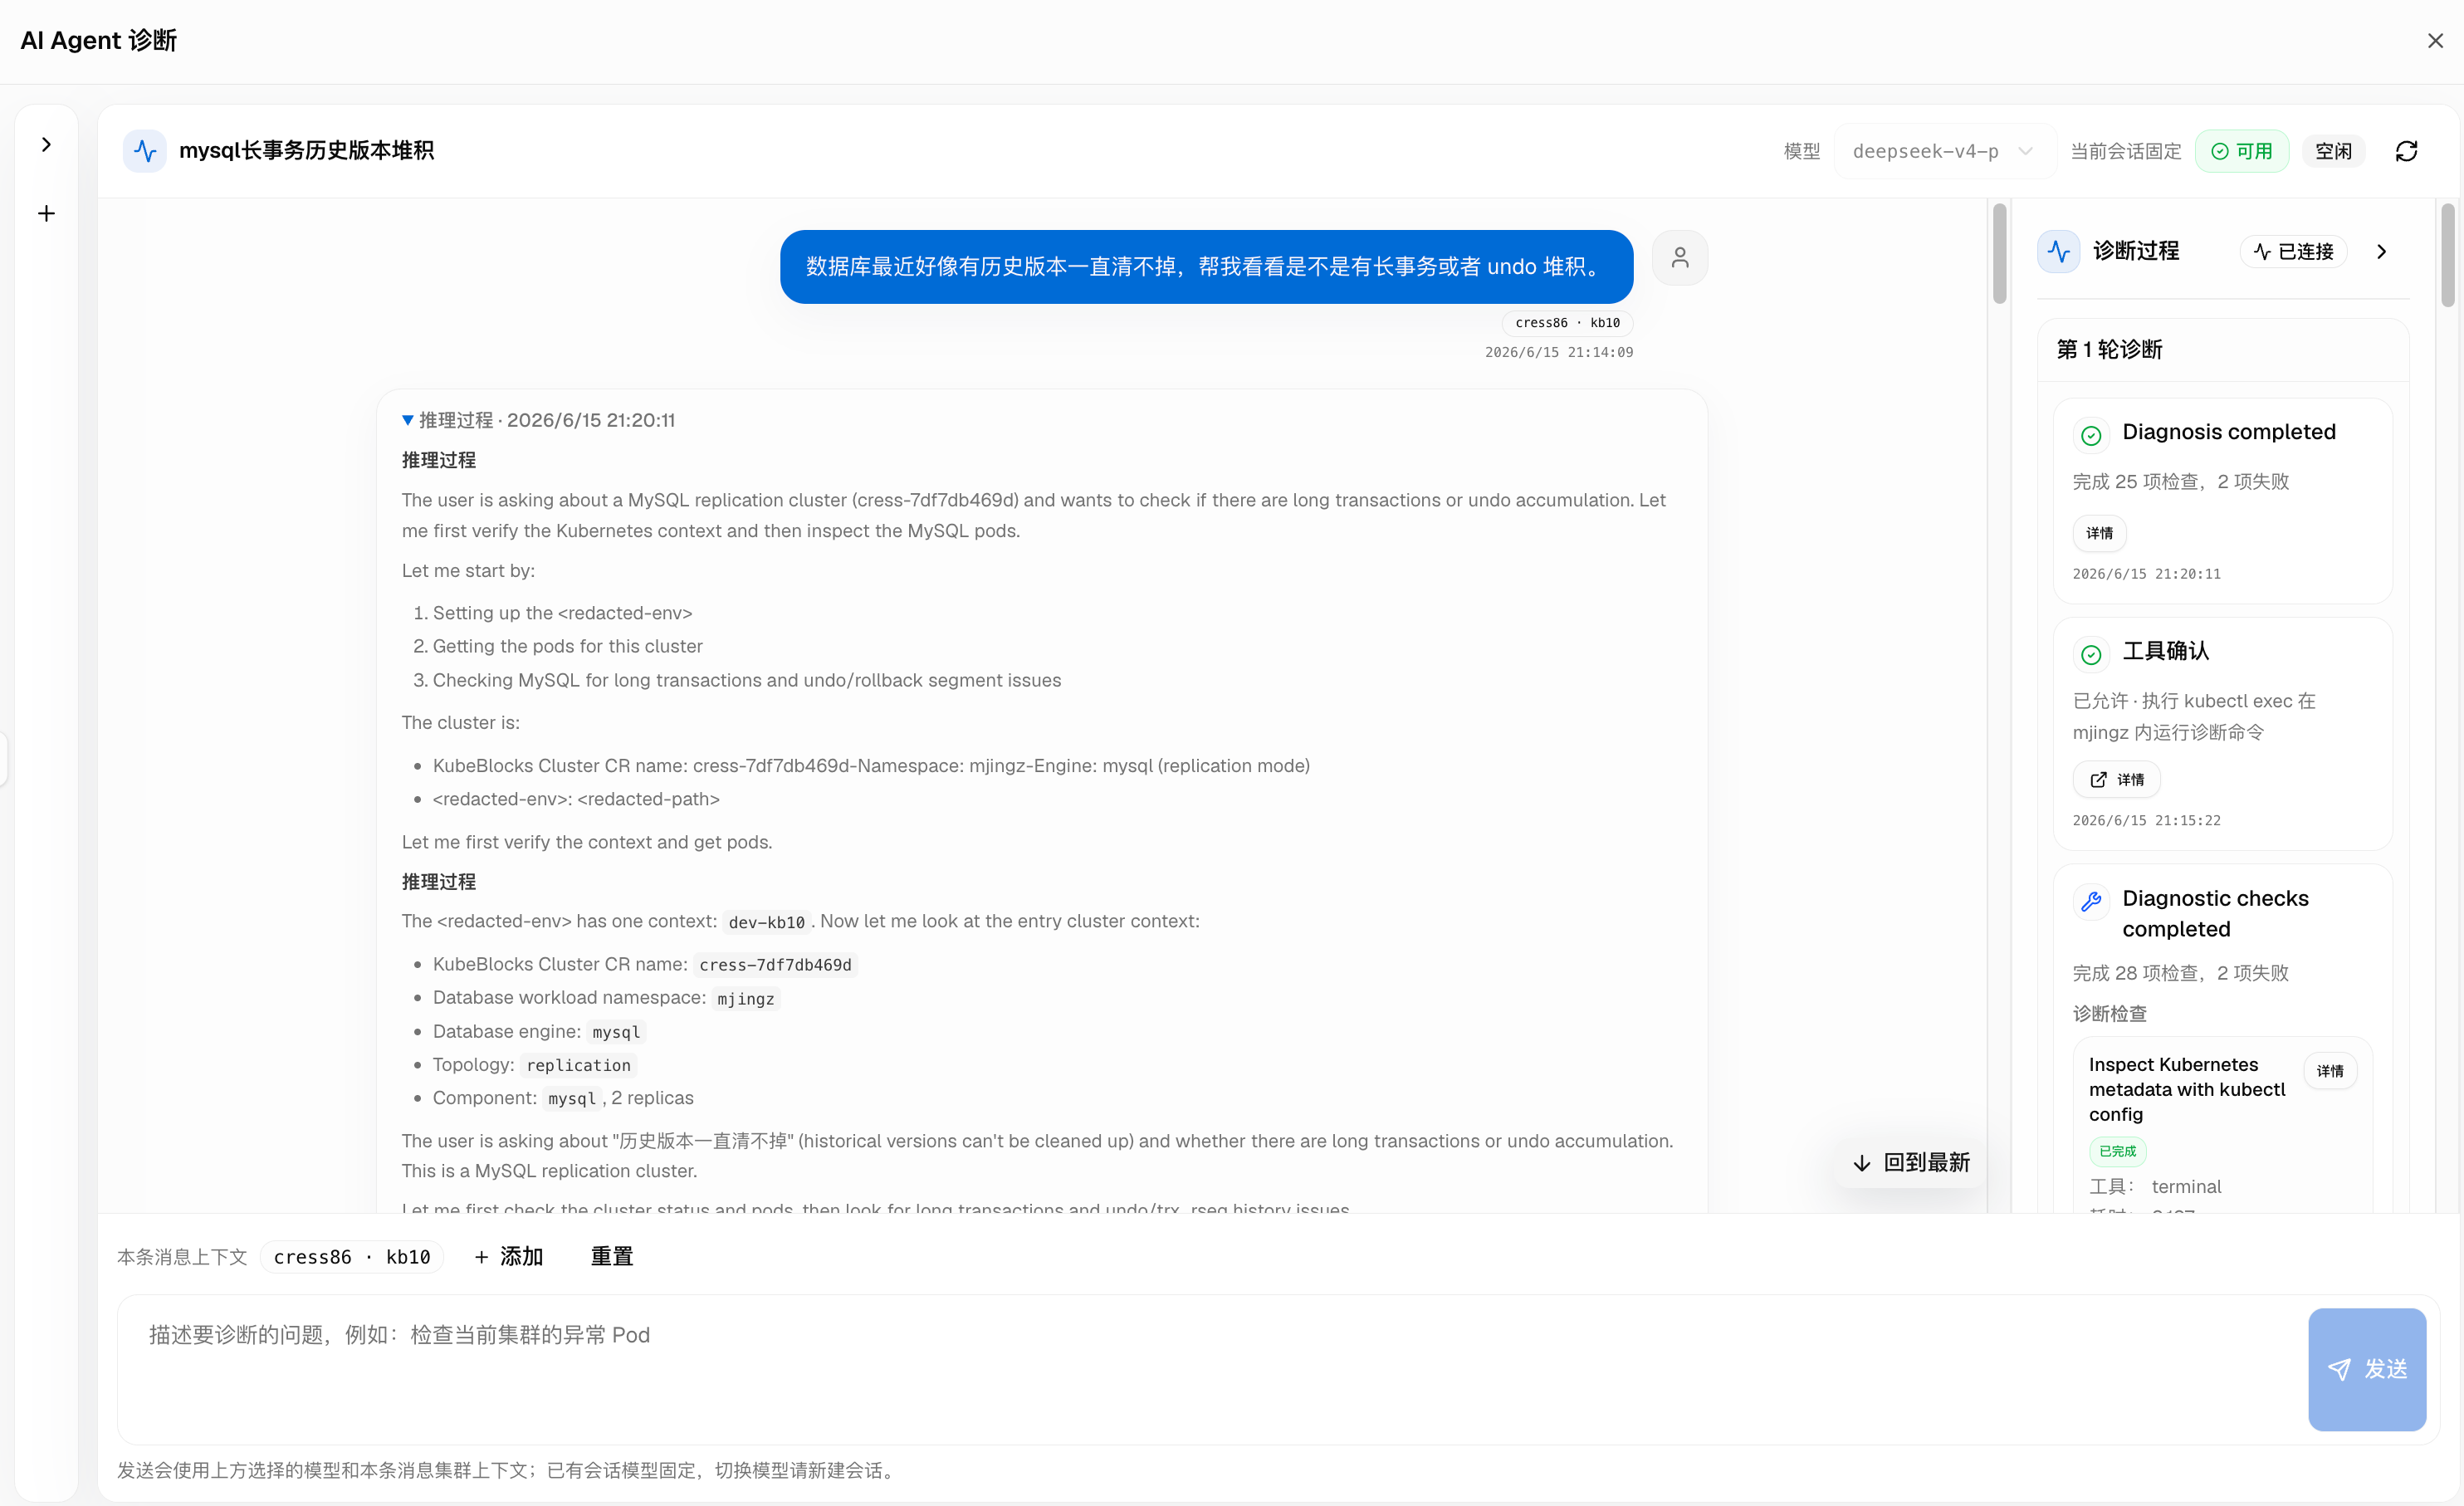2464x1506 pixels.
Task: Expand the left sidebar with chevron
Action: click(46, 145)
